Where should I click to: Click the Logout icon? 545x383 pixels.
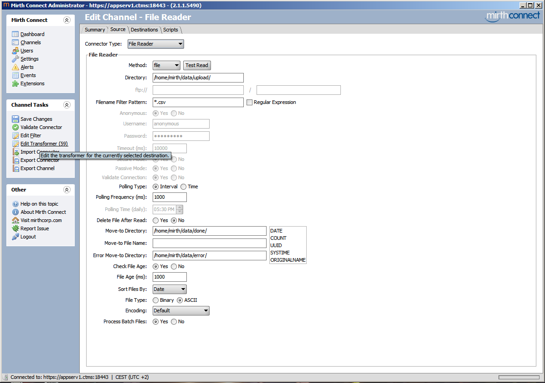(15, 237)
